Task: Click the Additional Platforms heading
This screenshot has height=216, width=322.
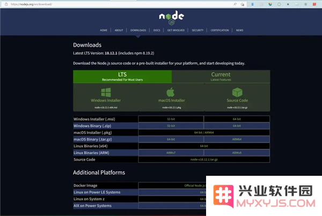Action: [x=99, y=173]
